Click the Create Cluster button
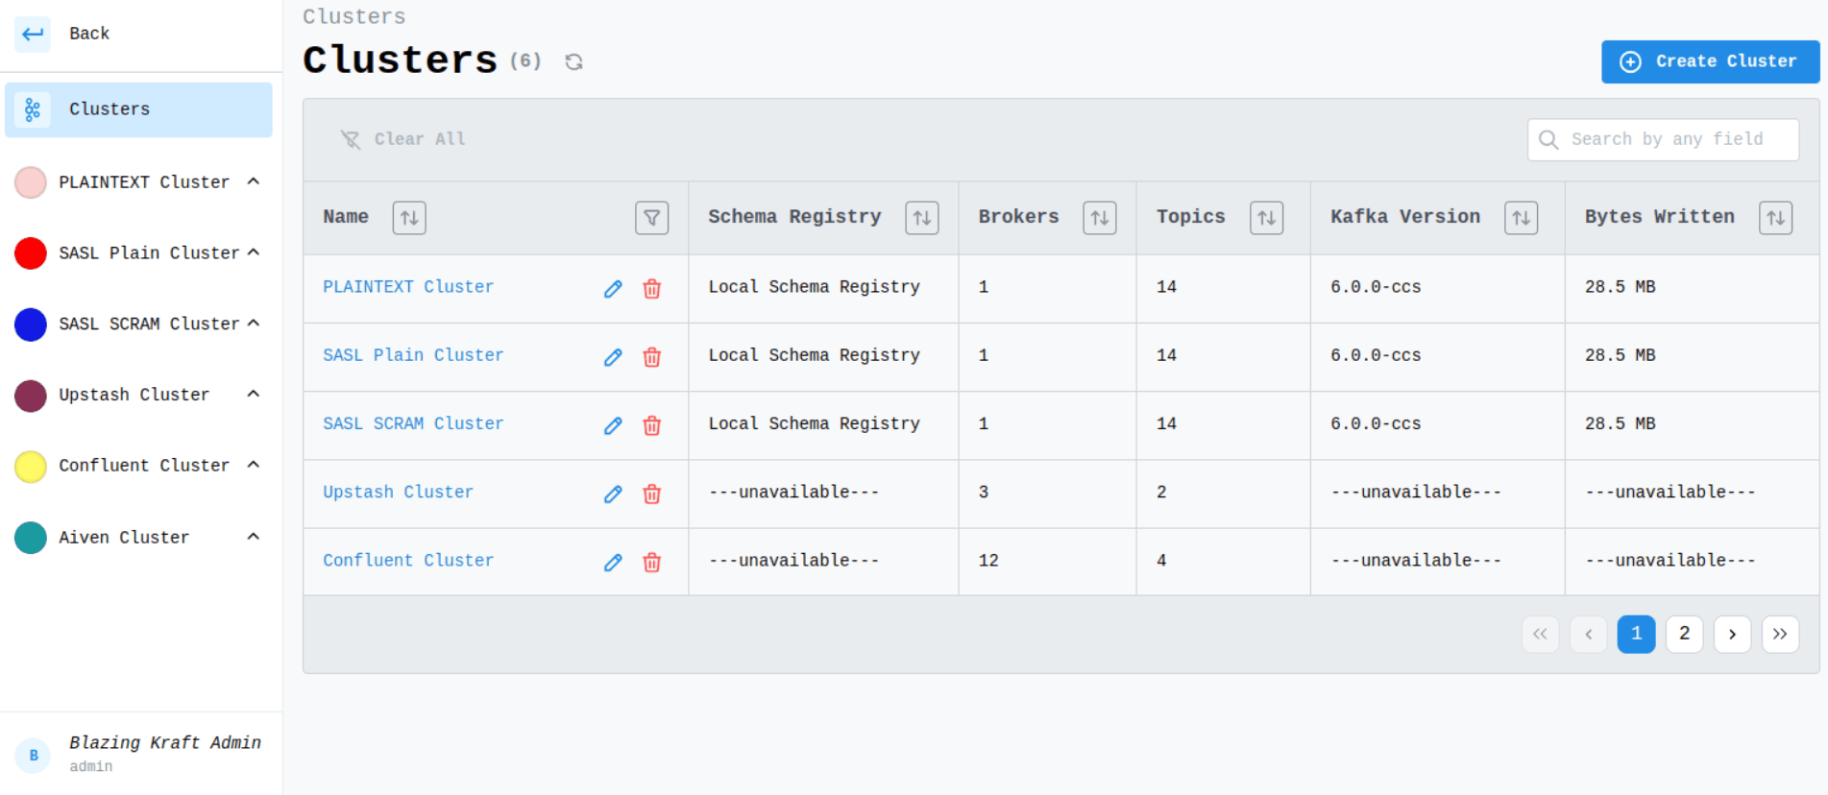Image resolution: width=1828 pixels, height=795 pixels. click(1710, 61)
